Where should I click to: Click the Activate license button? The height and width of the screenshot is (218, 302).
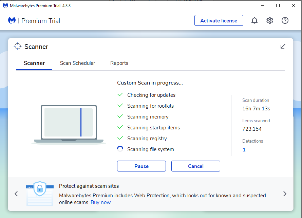click(x=219, y=20)
